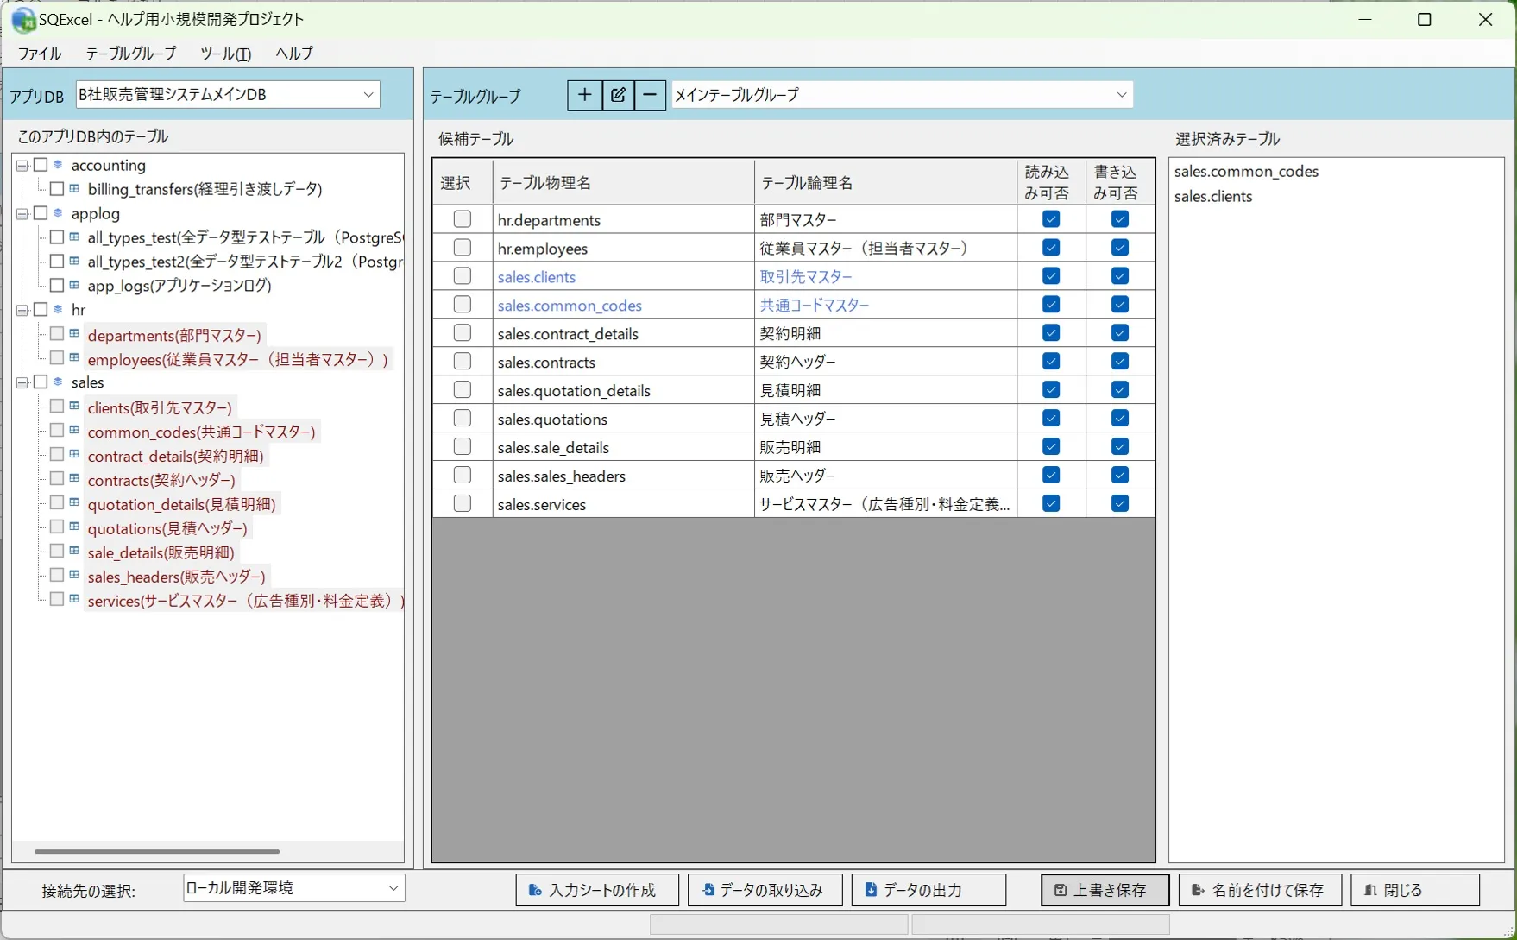Select sales.common_codes in selected tables list
Viewport: 1517px width, 940px height.
point(1246,171)
